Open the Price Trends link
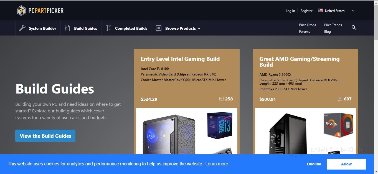This screenshot has height=174, width=378. pyautogui.click(x=333, y=25)
